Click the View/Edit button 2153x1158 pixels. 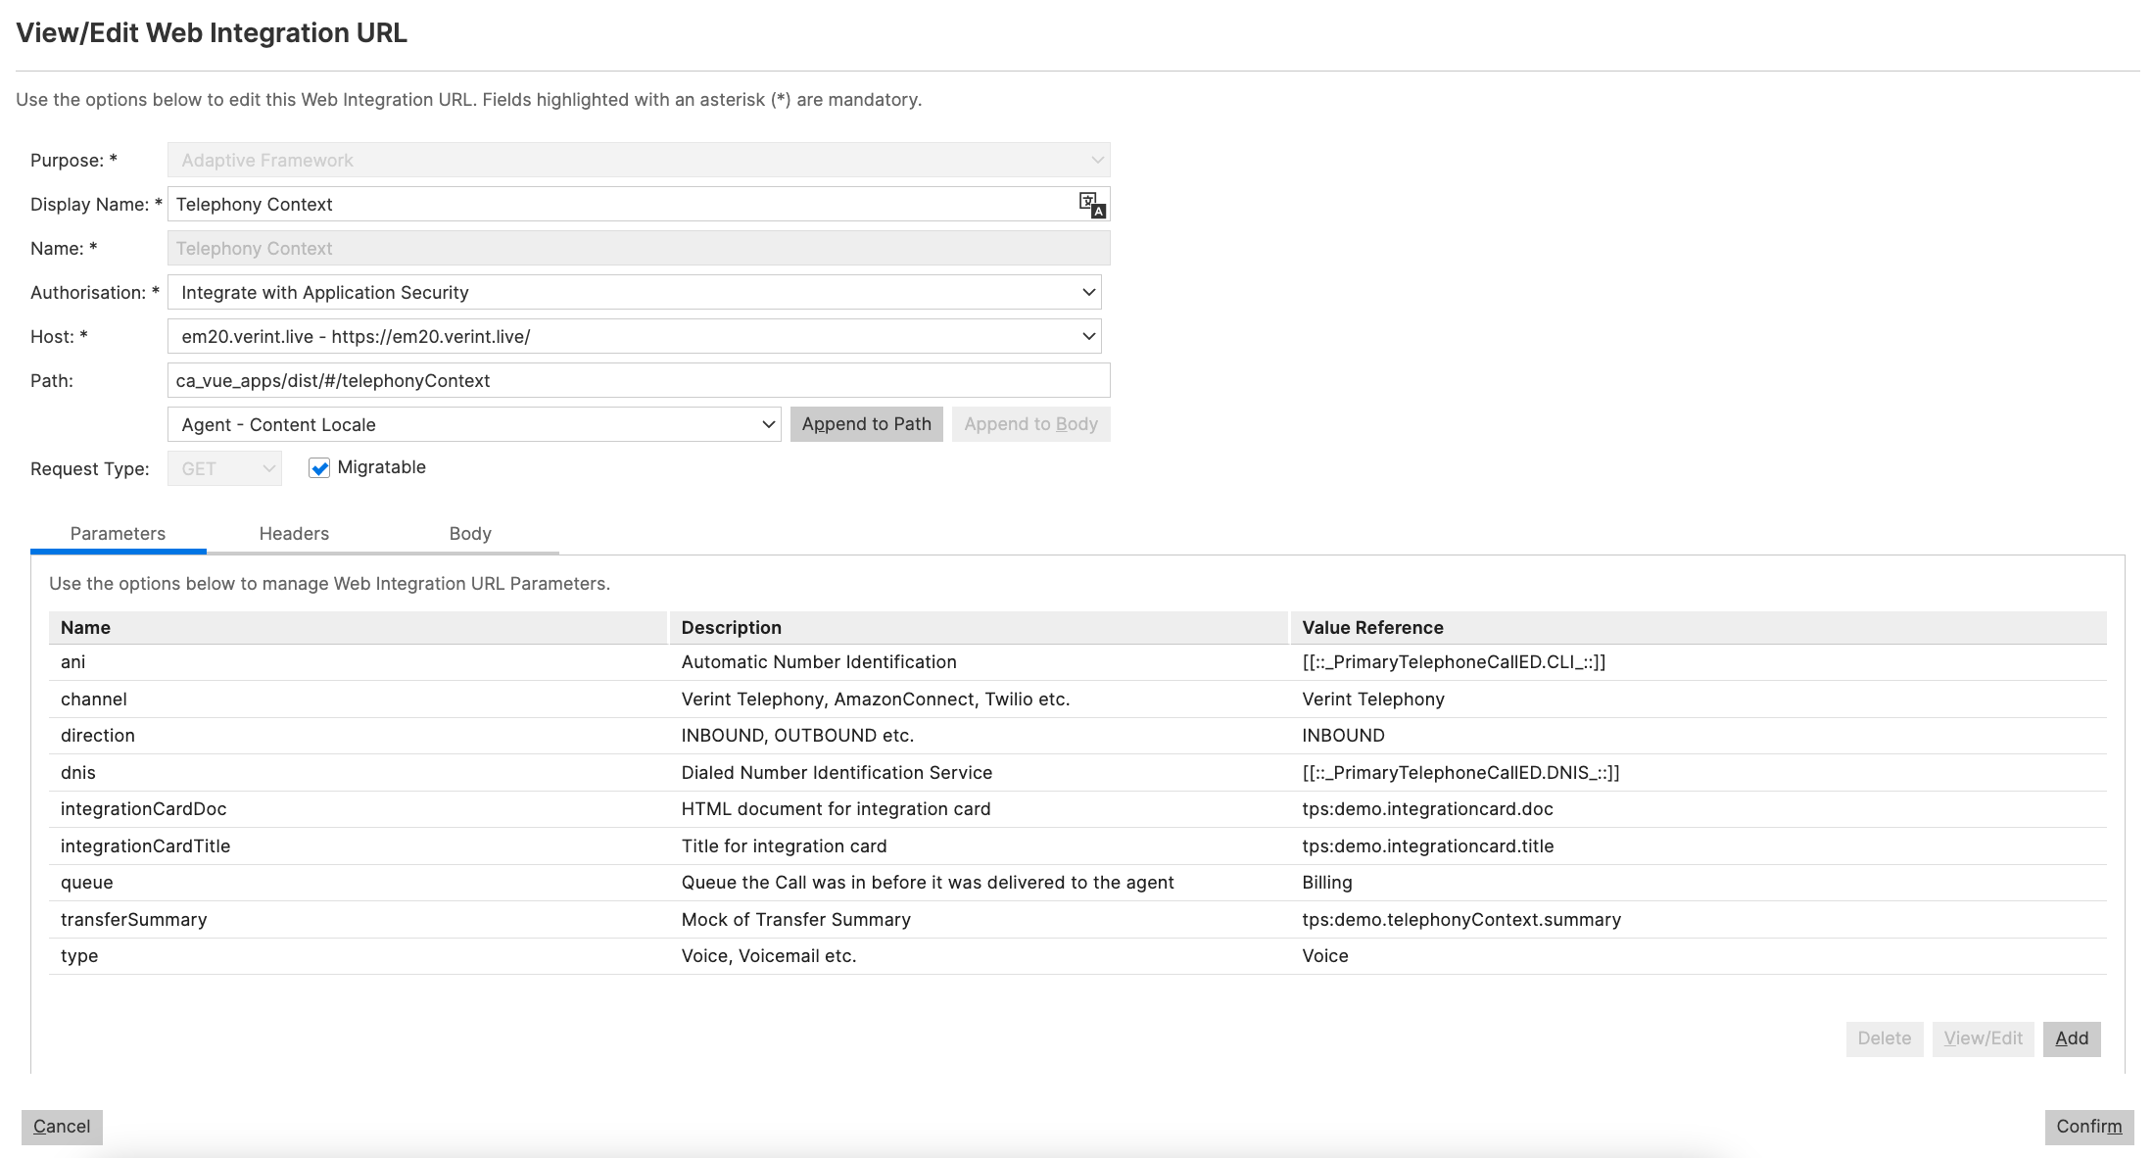(x=1983, y=1038)
